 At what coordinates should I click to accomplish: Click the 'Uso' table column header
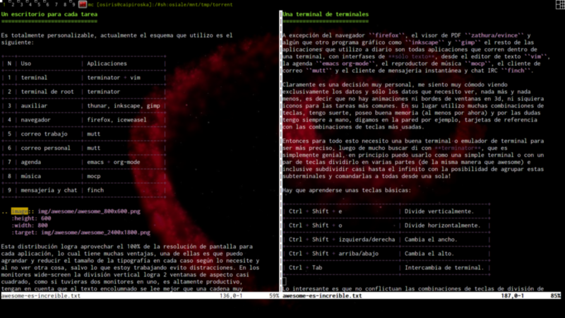[26, 64]
